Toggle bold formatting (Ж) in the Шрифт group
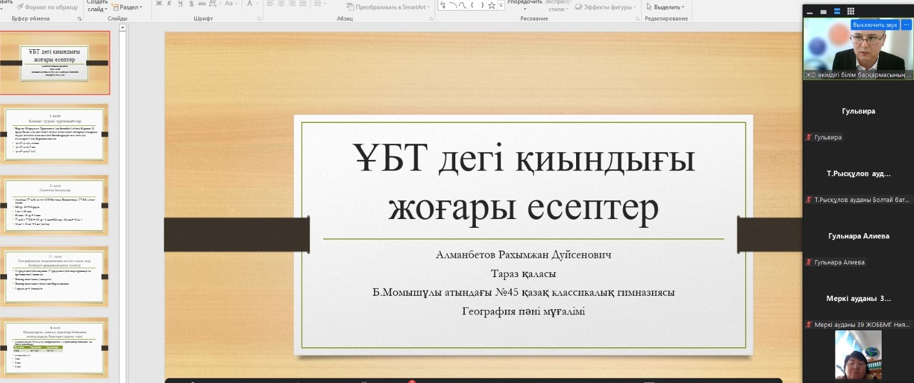 click(159, 4)
